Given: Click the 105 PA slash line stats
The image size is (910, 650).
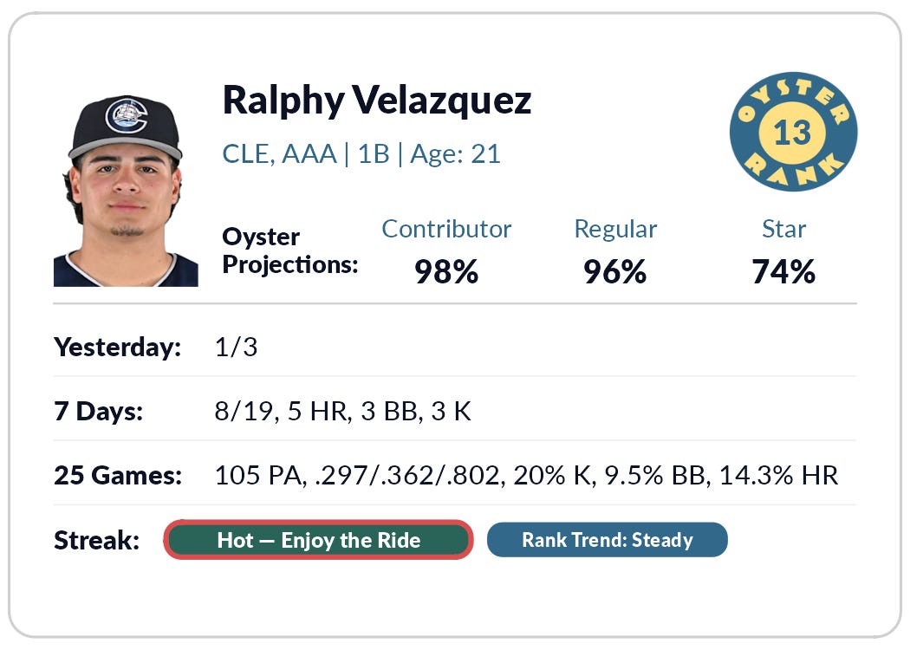Looking at the screenshot, I should pos(526,475).
